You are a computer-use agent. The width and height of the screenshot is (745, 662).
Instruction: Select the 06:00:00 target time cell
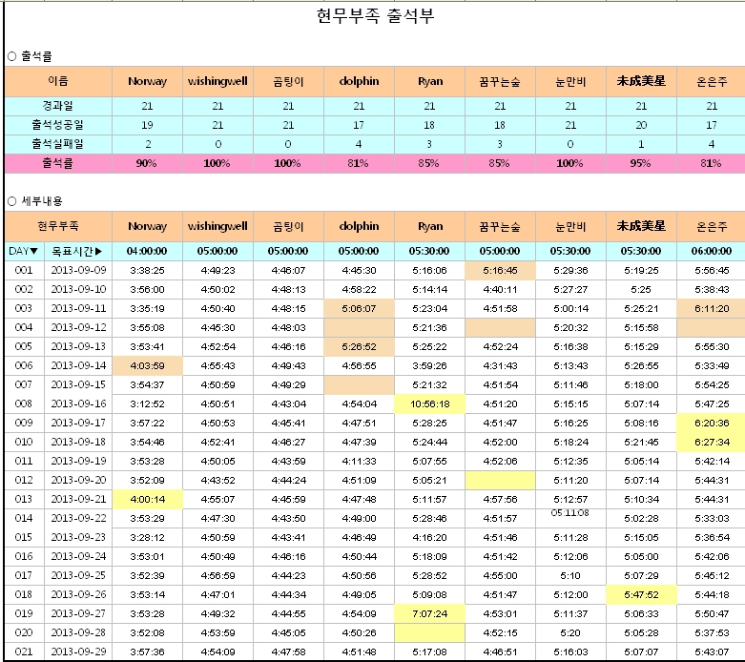[712, 251]
